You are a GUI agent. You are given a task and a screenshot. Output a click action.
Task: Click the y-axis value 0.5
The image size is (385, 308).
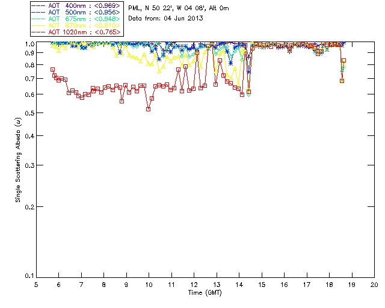(x=29, y=113)
